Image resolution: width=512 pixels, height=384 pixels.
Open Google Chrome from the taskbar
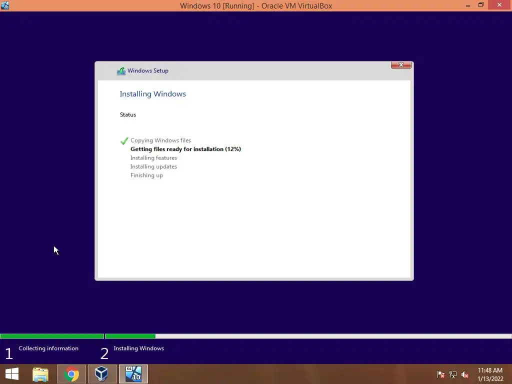point(71,374)
